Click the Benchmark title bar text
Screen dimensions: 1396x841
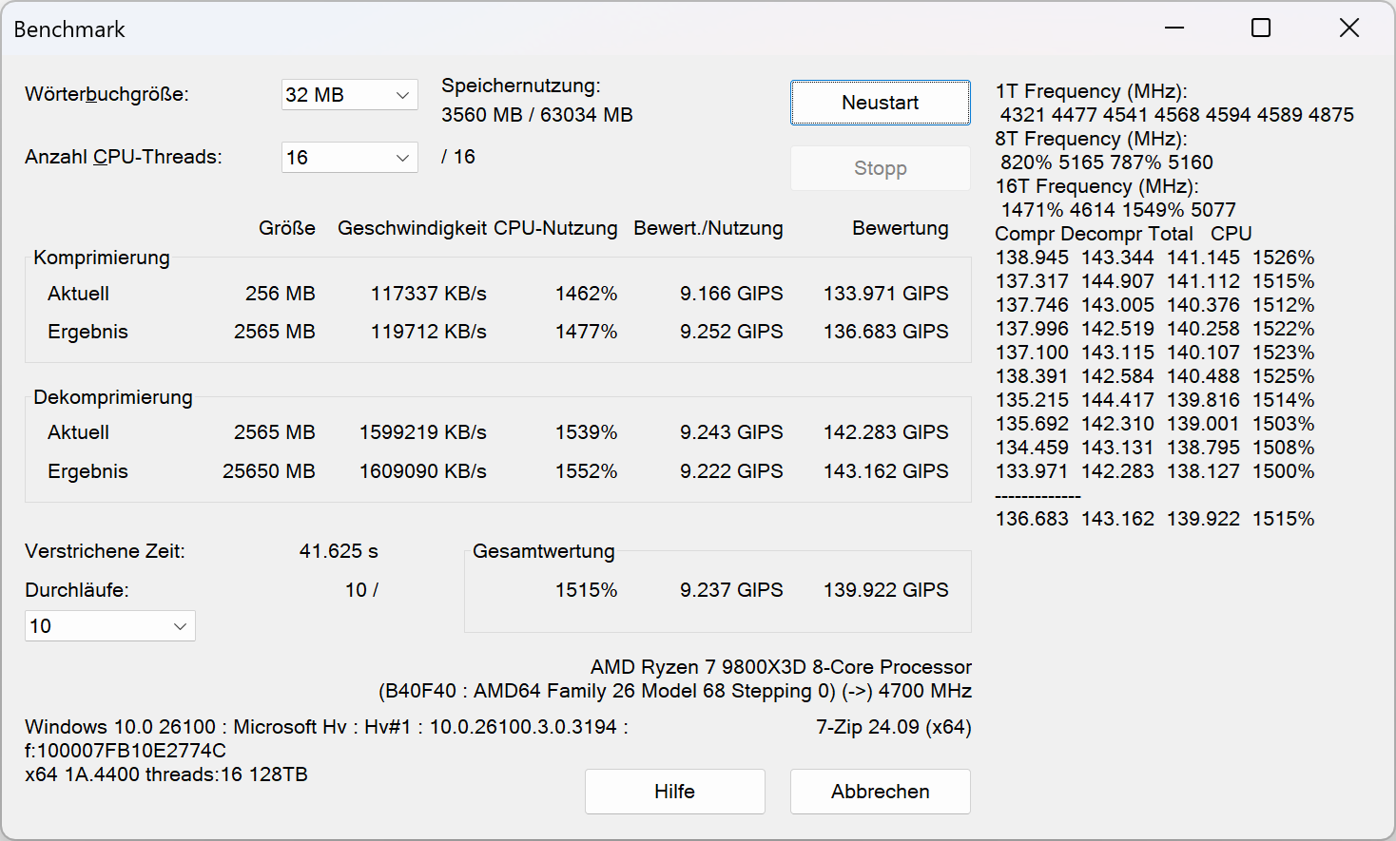click(69, 29)
